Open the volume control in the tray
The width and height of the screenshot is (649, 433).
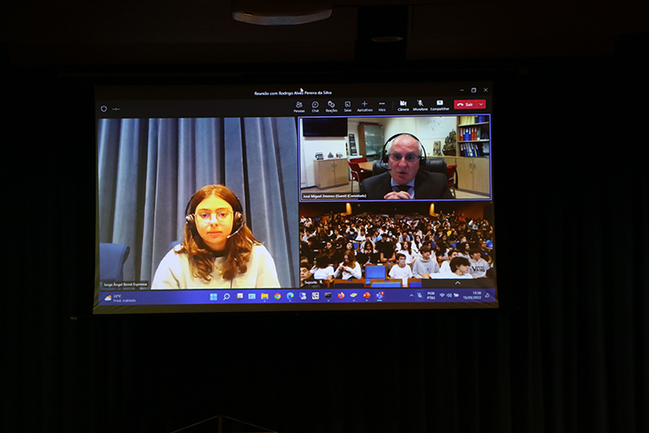(x=449, y=295)
